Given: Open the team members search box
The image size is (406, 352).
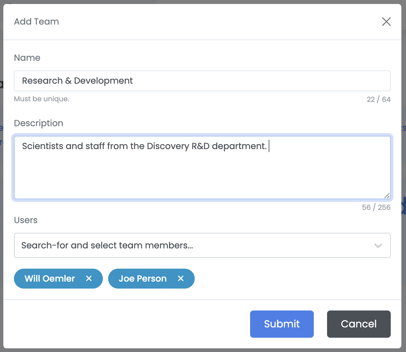Looking at the screenshot, I should click(192, 246).
